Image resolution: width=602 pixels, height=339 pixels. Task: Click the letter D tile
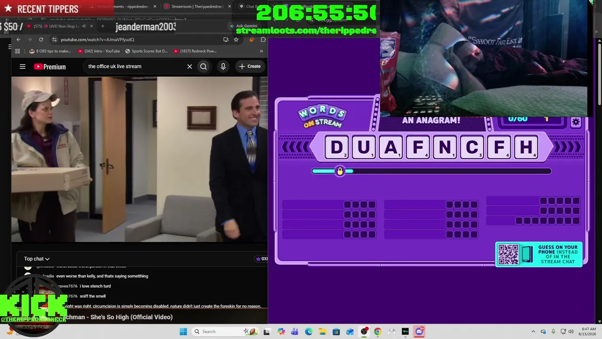pyautogui.click(x=337, y=147)
